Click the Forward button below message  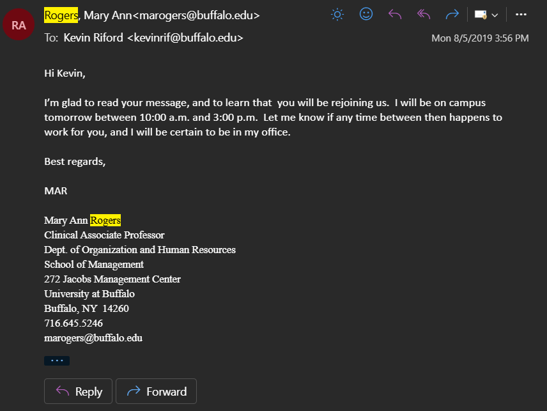click(x=157, y=391)
